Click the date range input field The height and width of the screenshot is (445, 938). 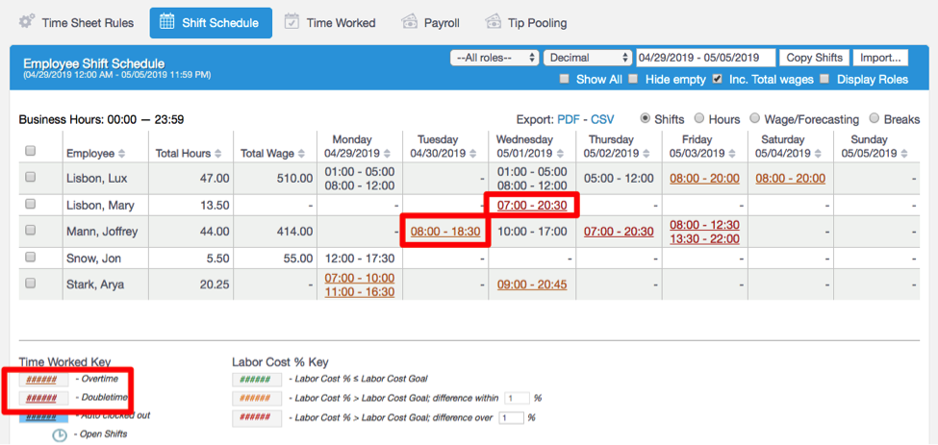(706, 58)
